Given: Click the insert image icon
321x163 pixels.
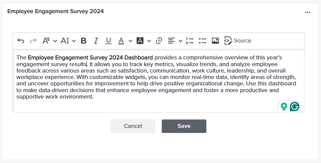Looking at the screenshot, I should (215, 41).
